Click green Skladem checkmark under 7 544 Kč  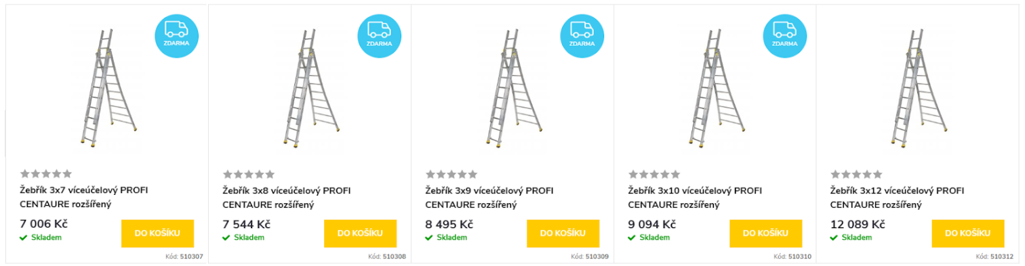pyautogui.click(x=226, y=238)
